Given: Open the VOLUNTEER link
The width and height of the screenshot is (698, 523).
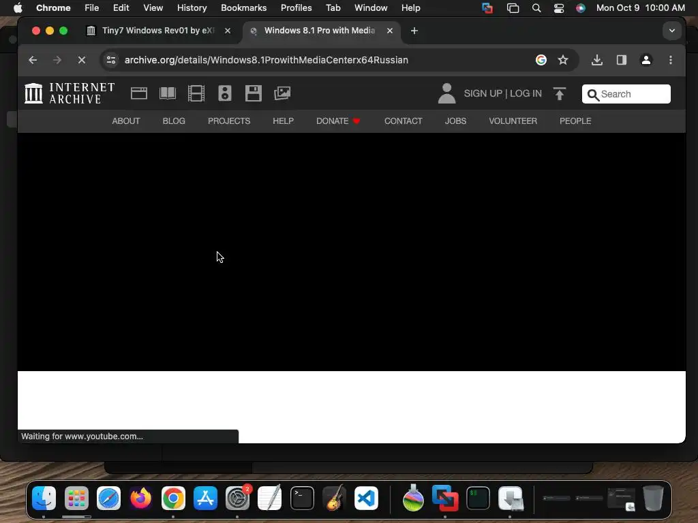Looking at the screenshot, I should coord(513,121).
